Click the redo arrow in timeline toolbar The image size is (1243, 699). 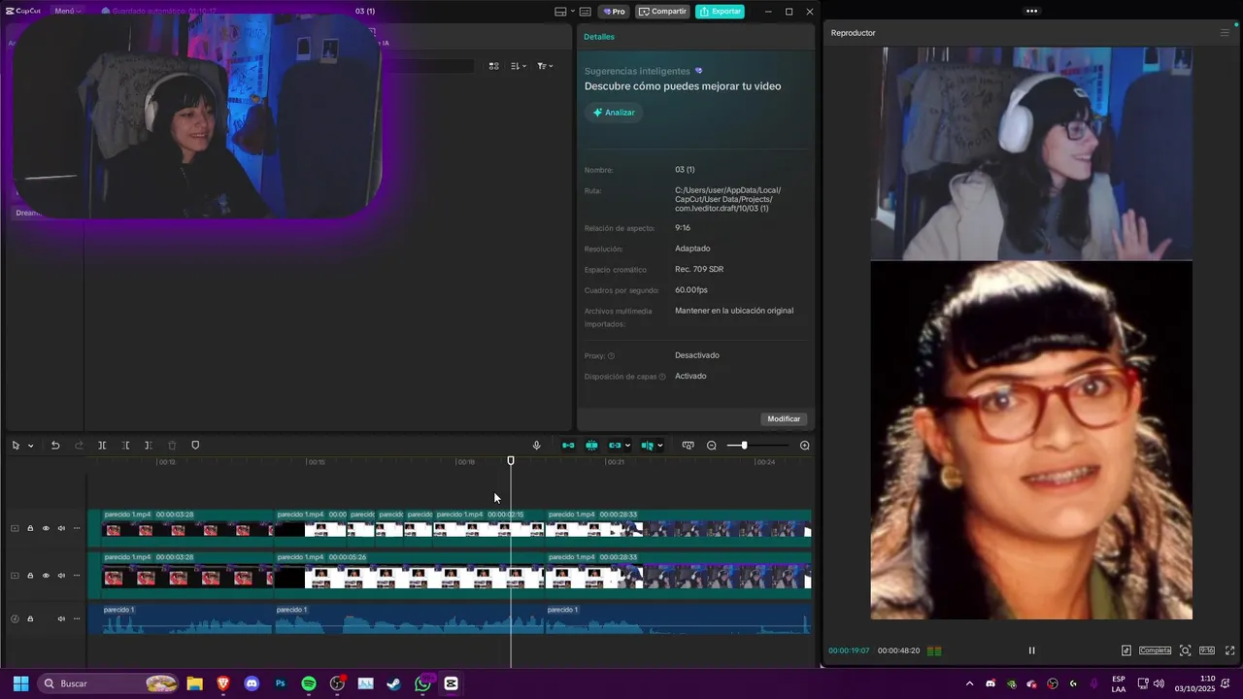click(x=79, y=446)
